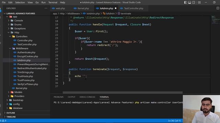Image resolution: width=220 pixels, height=123 pixels.
Task: Open RedirectIfAuthenticated.php file
Action: [32, 68]
